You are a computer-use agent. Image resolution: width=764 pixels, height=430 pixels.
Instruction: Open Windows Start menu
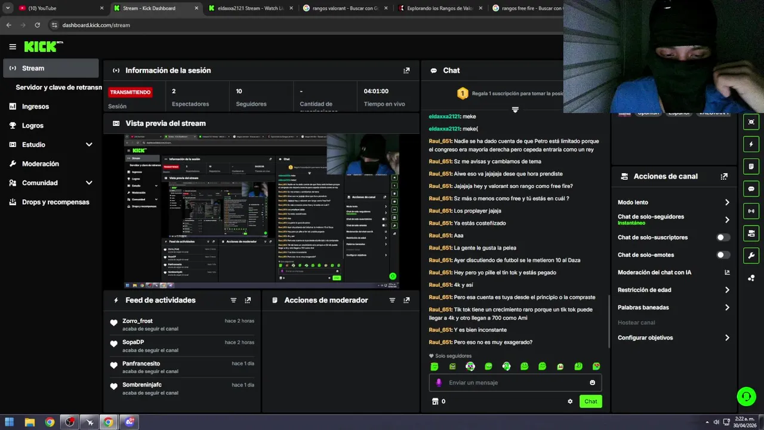pos(9,422)
